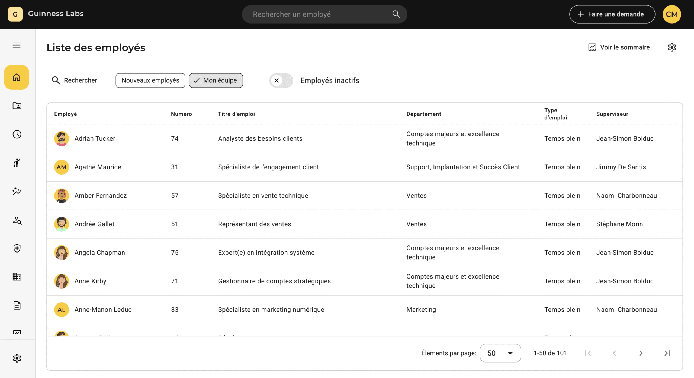
Task: Go to the next page of results
Action: click(641, 353)
